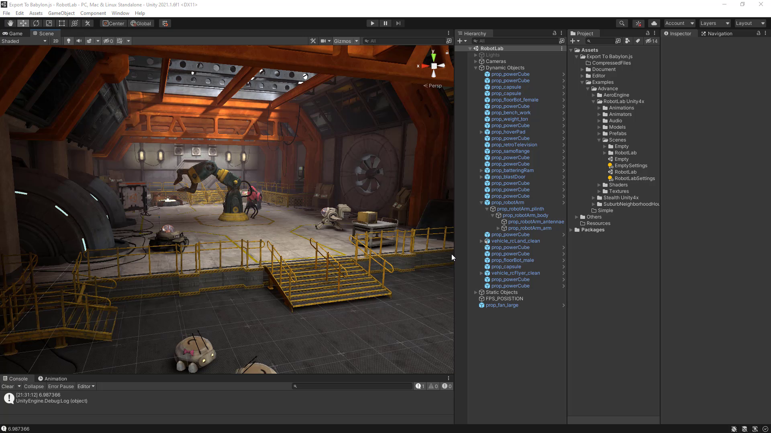Image resolution: width=771 pixels, height=433 pixels.
Task: Click the Play button
Action: 372,23
